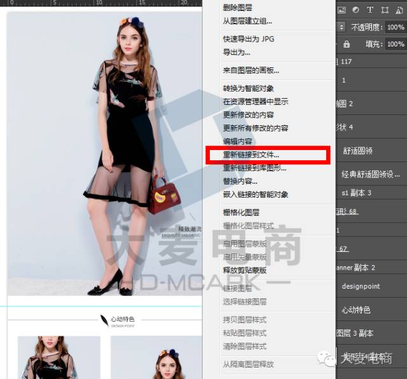
Task: Filter layers by smart objects
Action: (x=399, y=10)
